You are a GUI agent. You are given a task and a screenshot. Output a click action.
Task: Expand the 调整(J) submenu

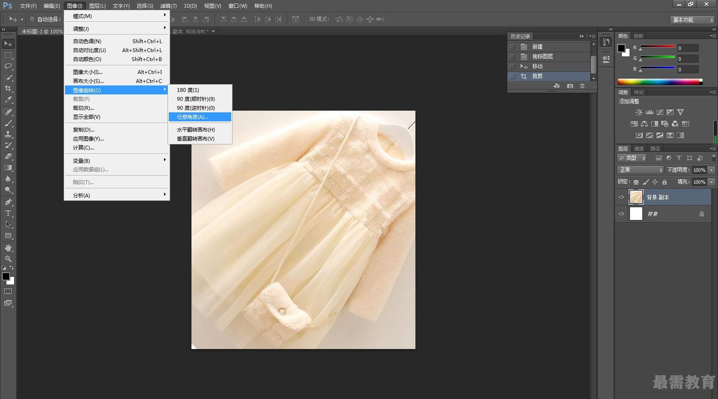point(117,29)
